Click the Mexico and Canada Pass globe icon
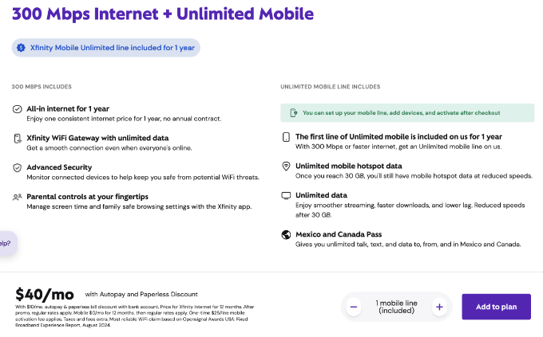 (x=286, y=235)
